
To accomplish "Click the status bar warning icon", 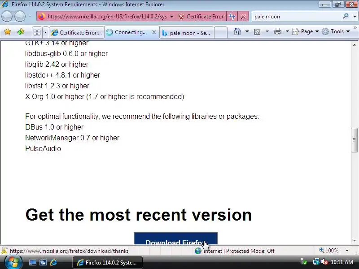I will (4, 251).
